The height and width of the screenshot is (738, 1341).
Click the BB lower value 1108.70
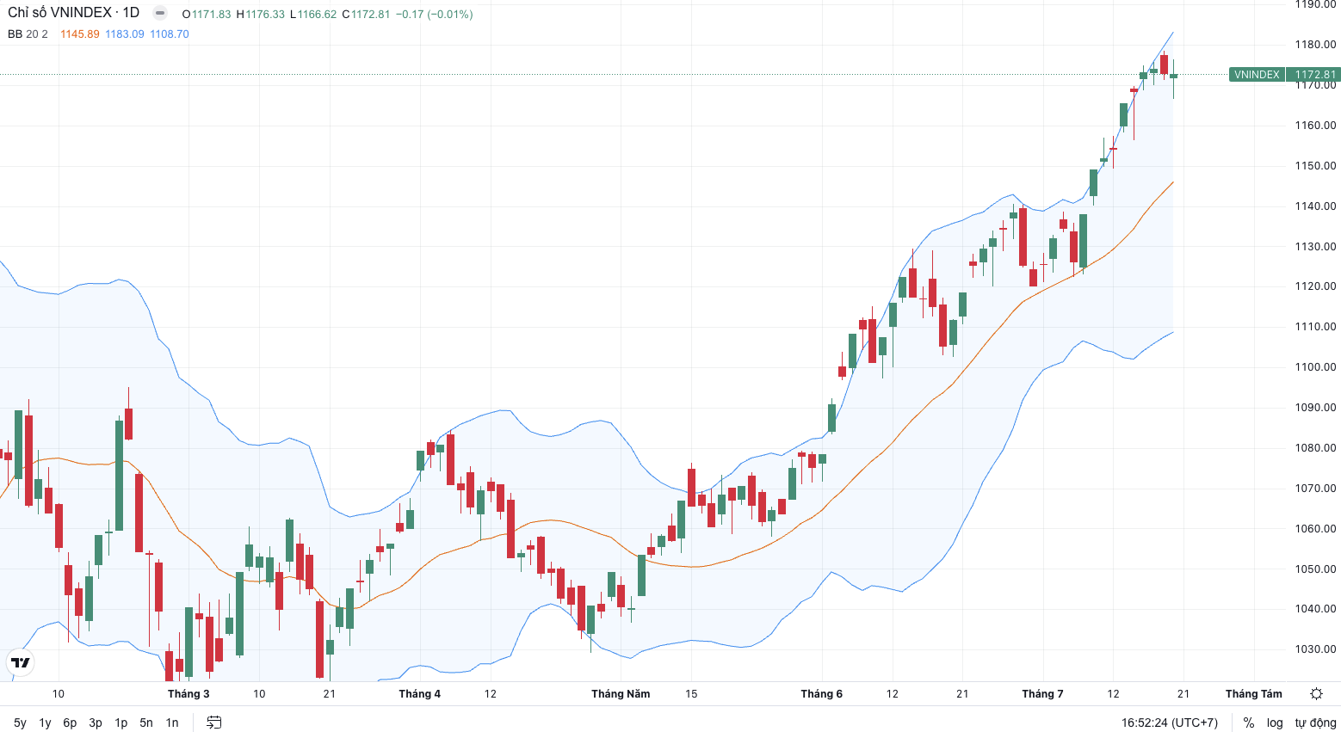pos(170,34)
